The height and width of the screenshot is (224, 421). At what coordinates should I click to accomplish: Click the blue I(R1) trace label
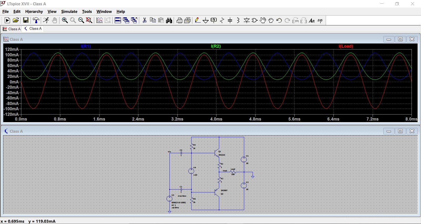(x=86, y=46)
